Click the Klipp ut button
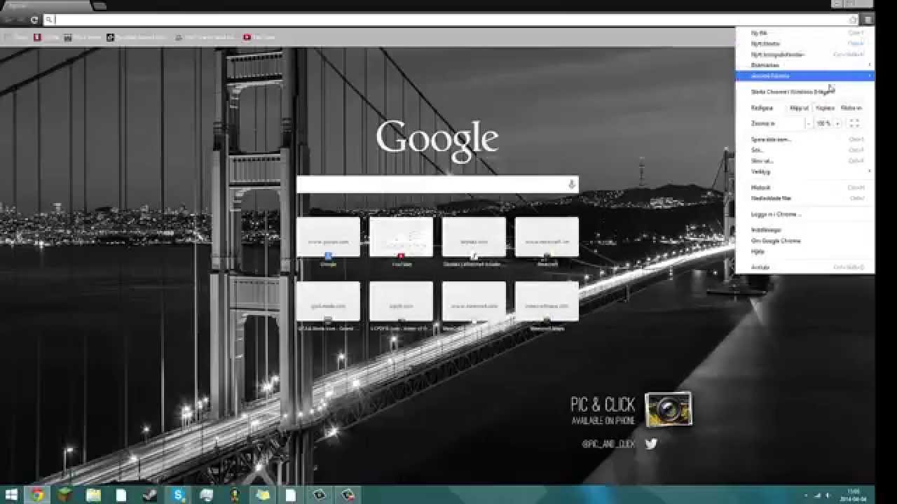897x504 pixels. click(x=799, y=108)
